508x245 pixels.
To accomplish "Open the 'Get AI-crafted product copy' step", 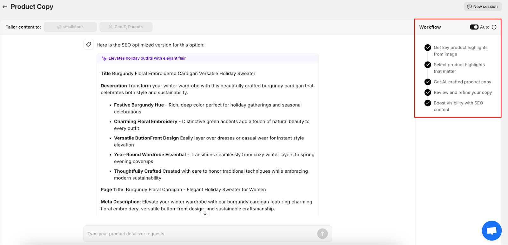I will (x=462, y=82).
